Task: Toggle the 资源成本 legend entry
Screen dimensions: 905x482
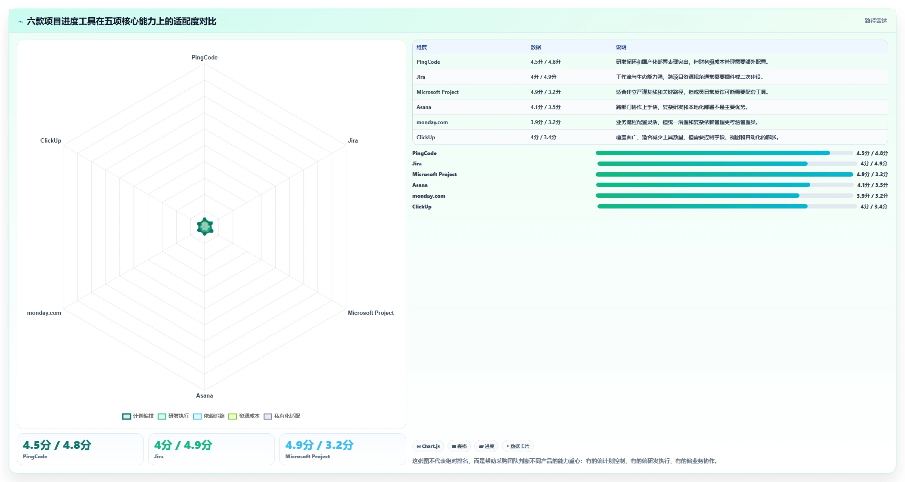Action: [244, 416]
